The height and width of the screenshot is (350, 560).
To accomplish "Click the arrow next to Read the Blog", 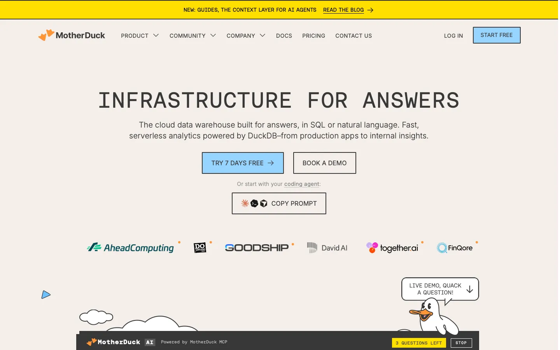I will (370, 10).
